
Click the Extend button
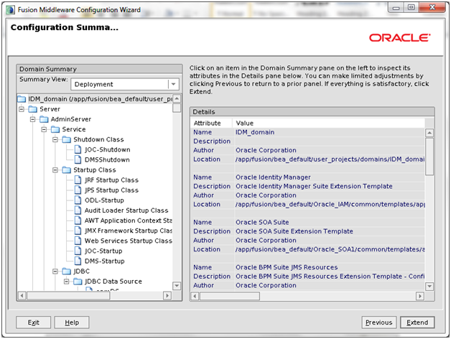tap(417, 322)
